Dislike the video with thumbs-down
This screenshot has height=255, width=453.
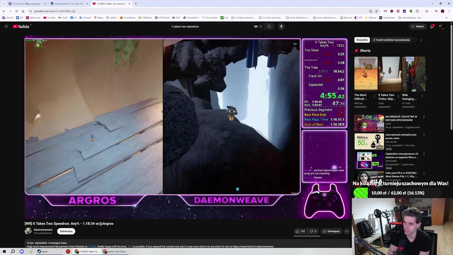[313, 231]
